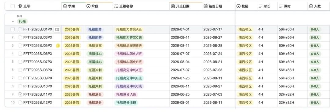
Task: Click the 托福 group tag
Action: coord(22,21)
